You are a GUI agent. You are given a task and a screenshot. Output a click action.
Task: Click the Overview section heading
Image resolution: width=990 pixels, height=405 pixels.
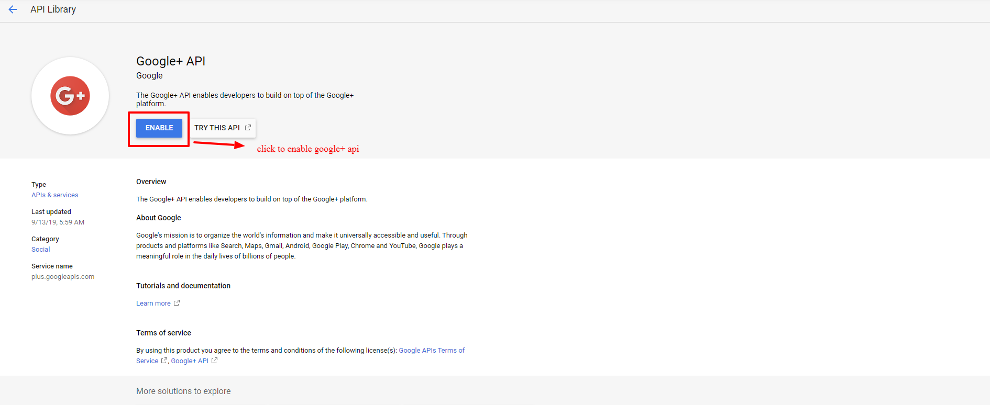pos(151,182)
